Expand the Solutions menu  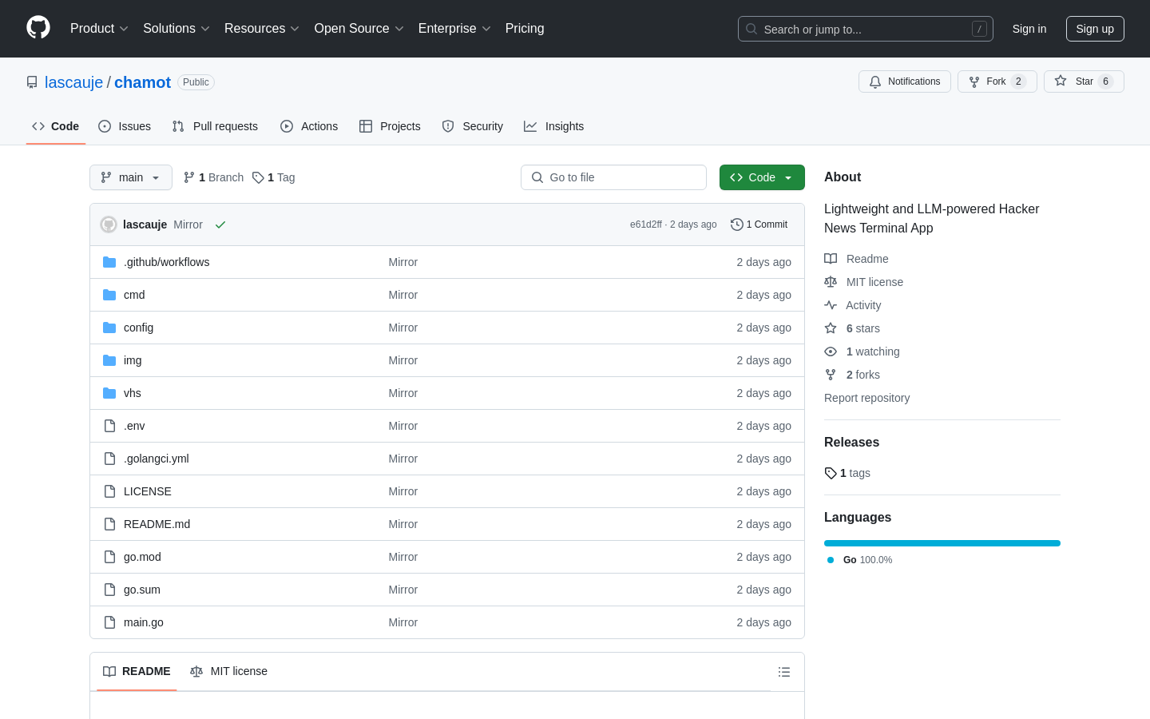tap(176, 29)
